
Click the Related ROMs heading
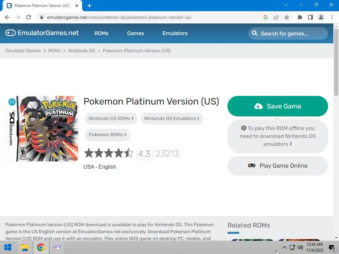(249, 225)
